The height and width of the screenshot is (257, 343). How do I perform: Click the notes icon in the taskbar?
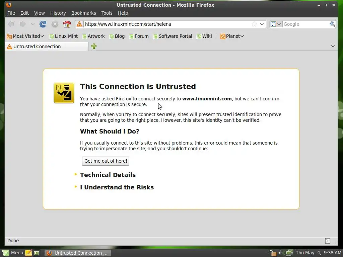click(x=28, y=253)
